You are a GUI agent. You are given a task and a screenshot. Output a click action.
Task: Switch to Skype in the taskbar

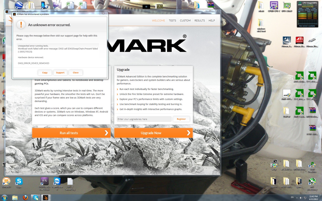point(36,197)
